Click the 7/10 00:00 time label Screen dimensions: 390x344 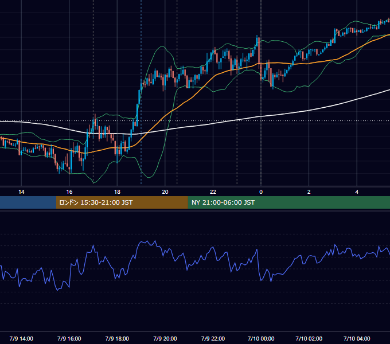261,338
